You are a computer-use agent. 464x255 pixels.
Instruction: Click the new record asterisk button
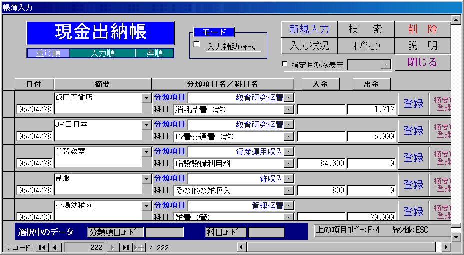click(139, 247)
